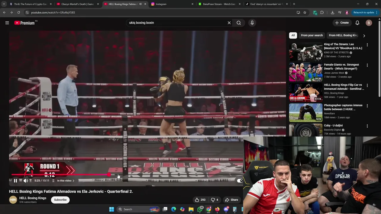Select the From your search chip
Screen dimensions: 381x214
coord(312,35)
